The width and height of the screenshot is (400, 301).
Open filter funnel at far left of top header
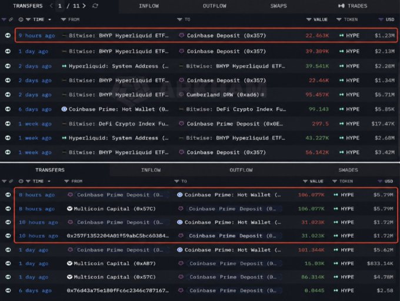[x=4, y=19]
